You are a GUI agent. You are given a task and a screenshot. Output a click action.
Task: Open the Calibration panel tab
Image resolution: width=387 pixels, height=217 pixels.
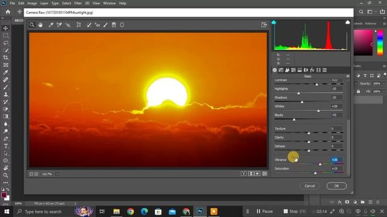coord(319,70)
